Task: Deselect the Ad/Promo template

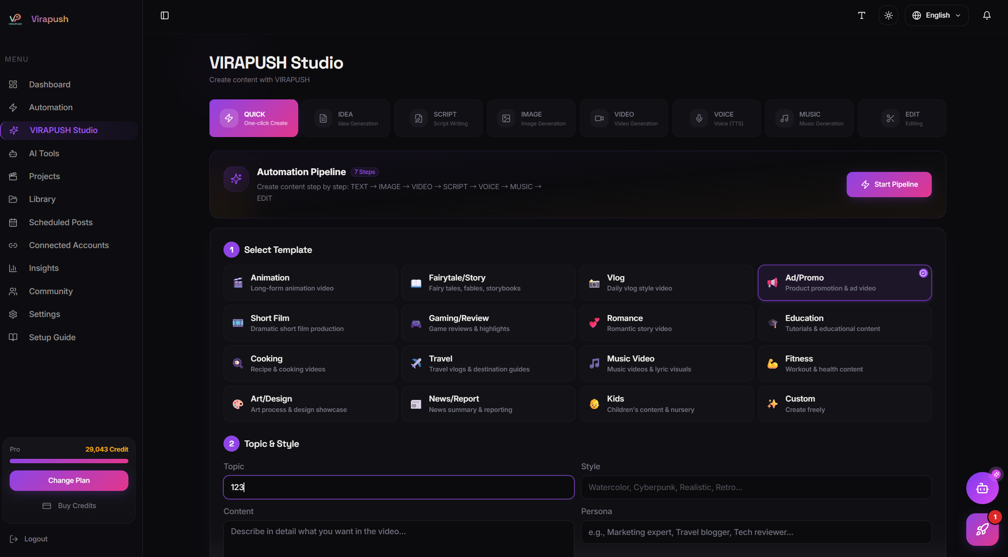Action: (x=844, y=283)
